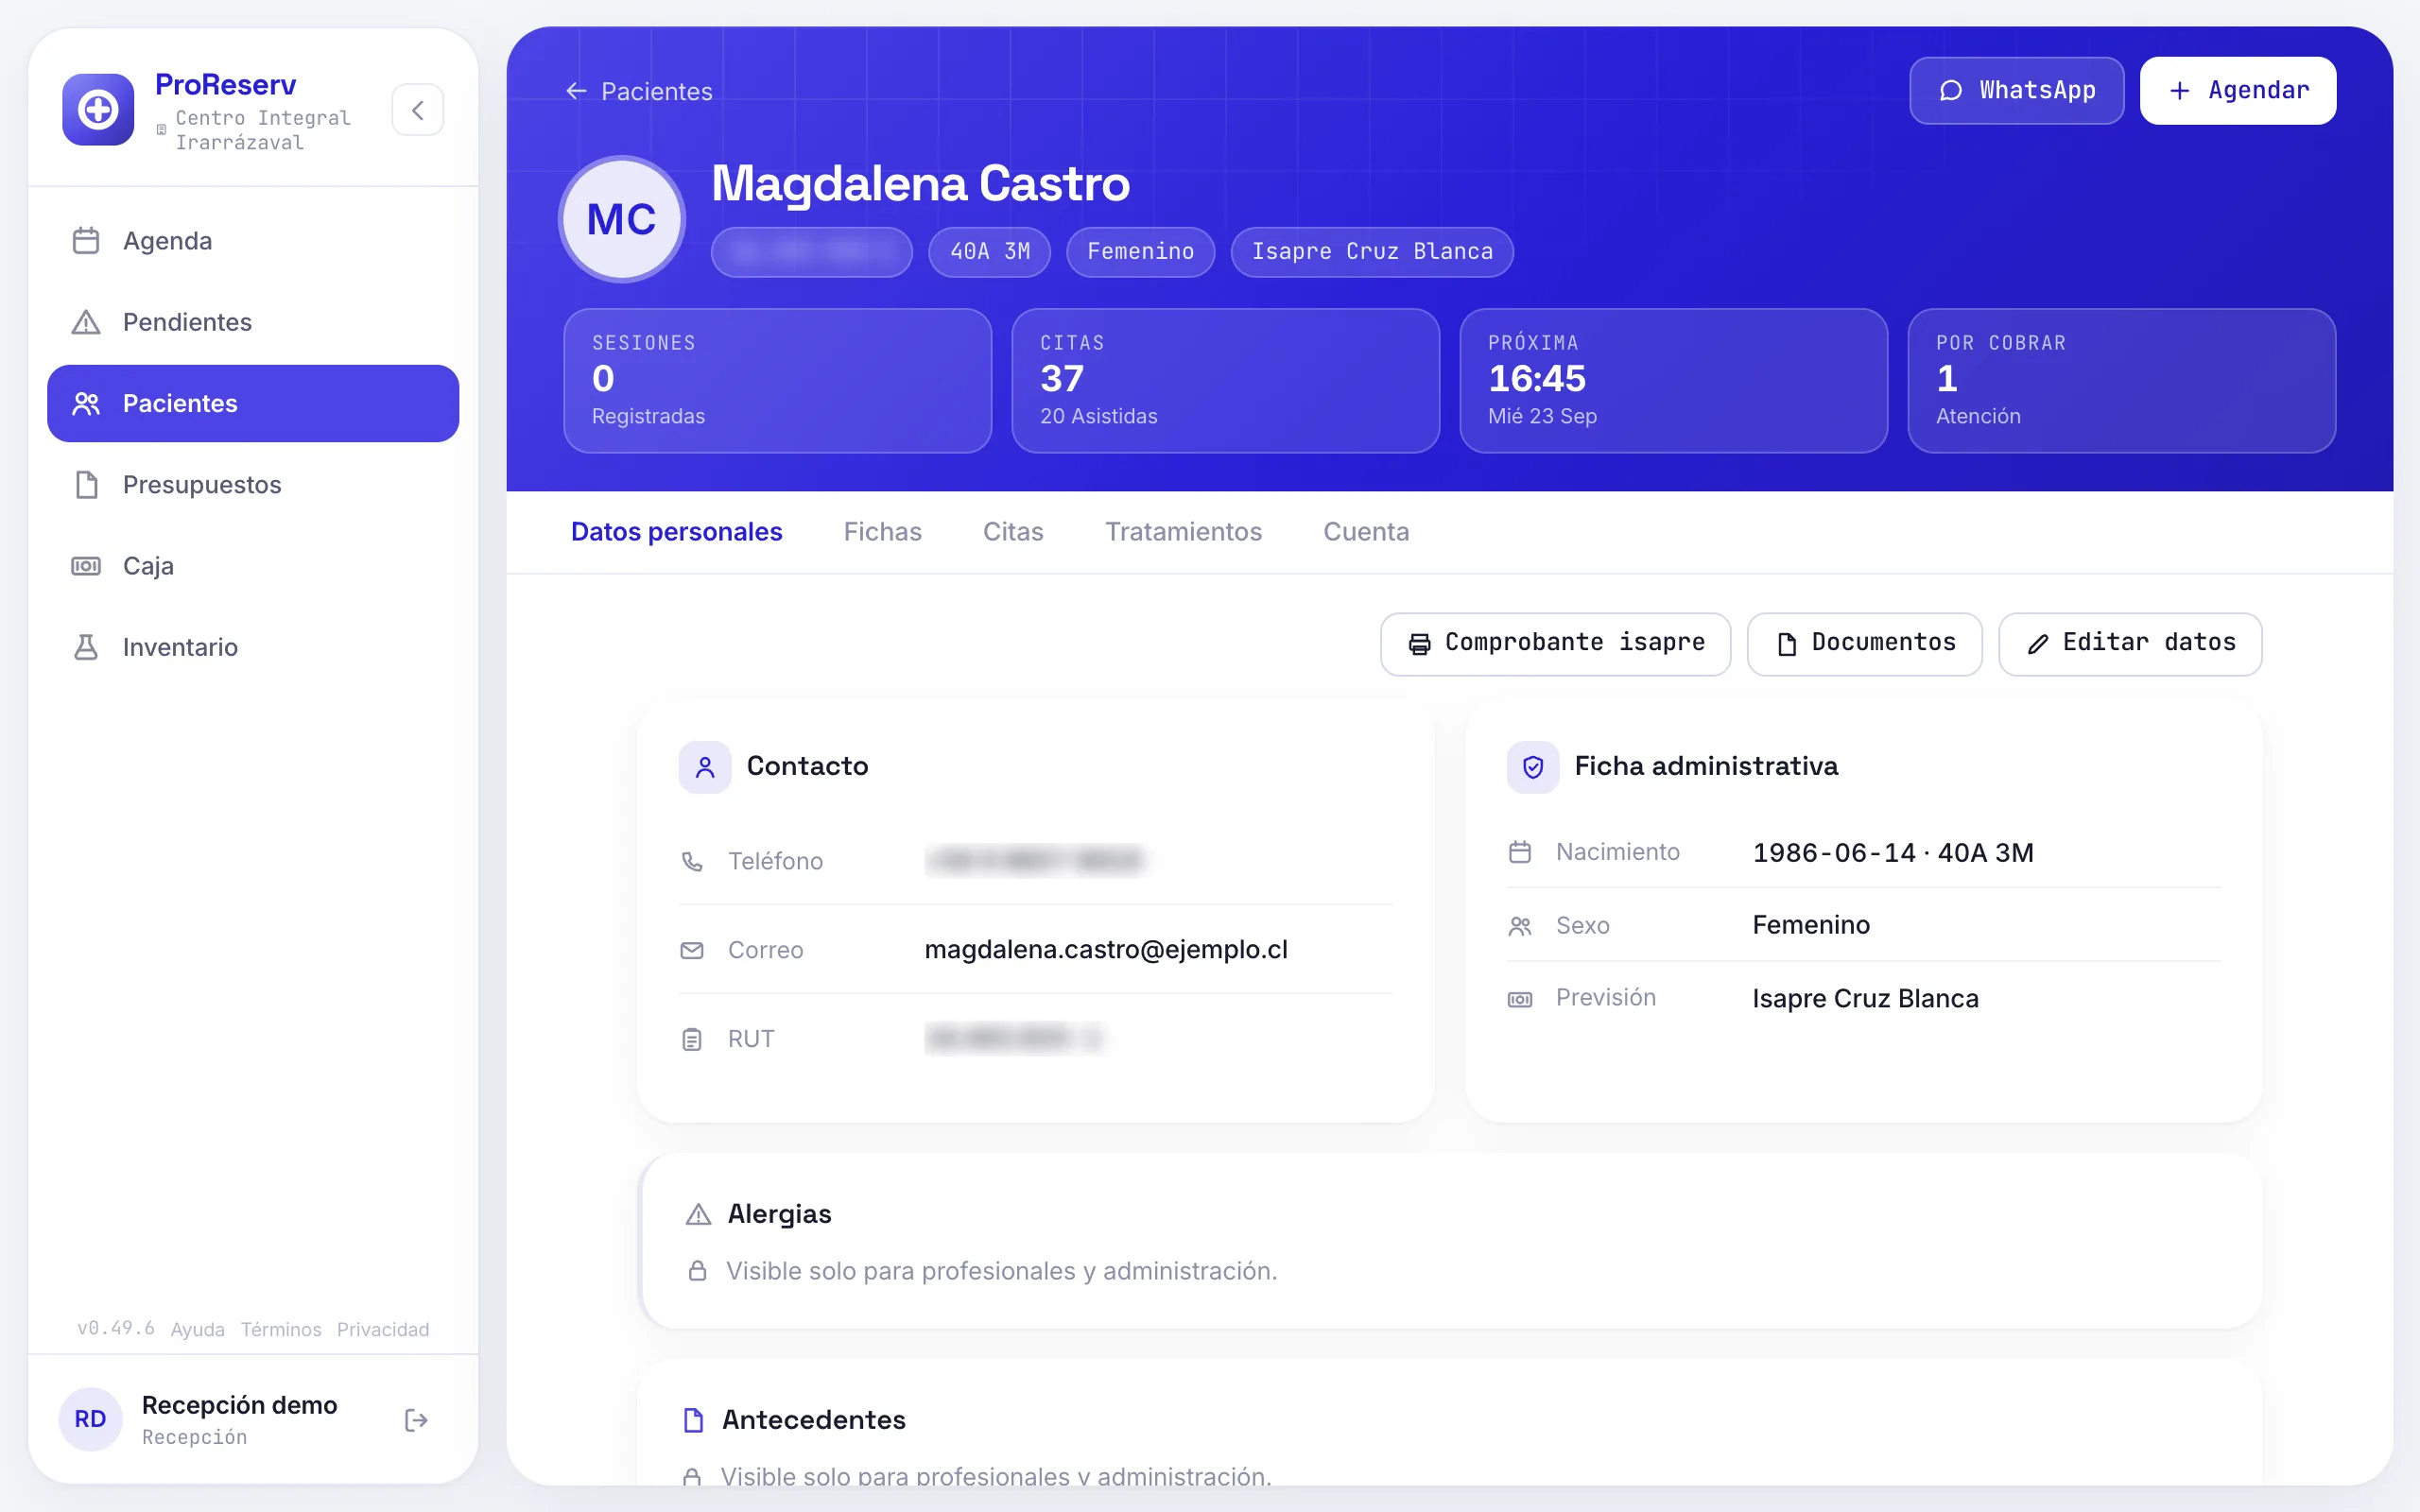Open Caja cash register icon
Screen dimensions: 2420x1512
pos(86,566)
